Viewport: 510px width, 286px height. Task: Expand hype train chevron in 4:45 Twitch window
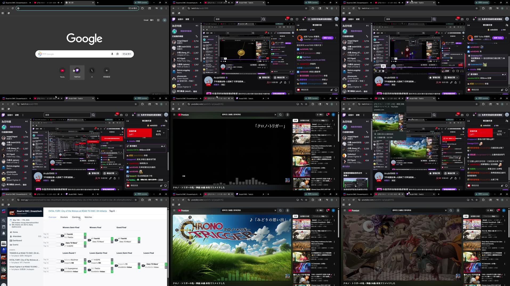[164, 133]
